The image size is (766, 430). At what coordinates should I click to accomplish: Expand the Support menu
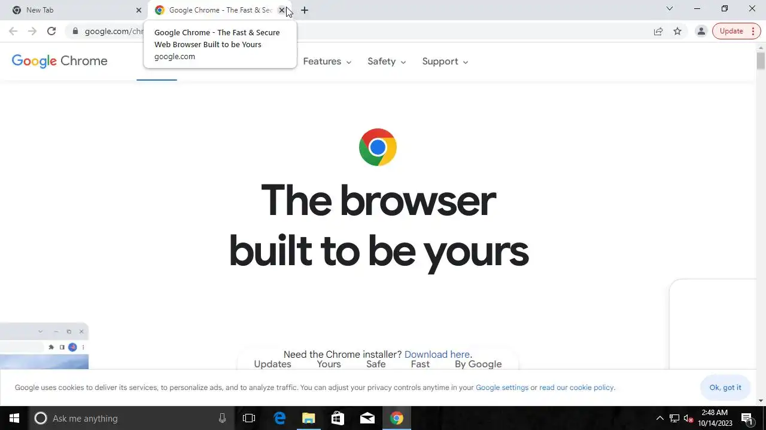pos(445,62)
